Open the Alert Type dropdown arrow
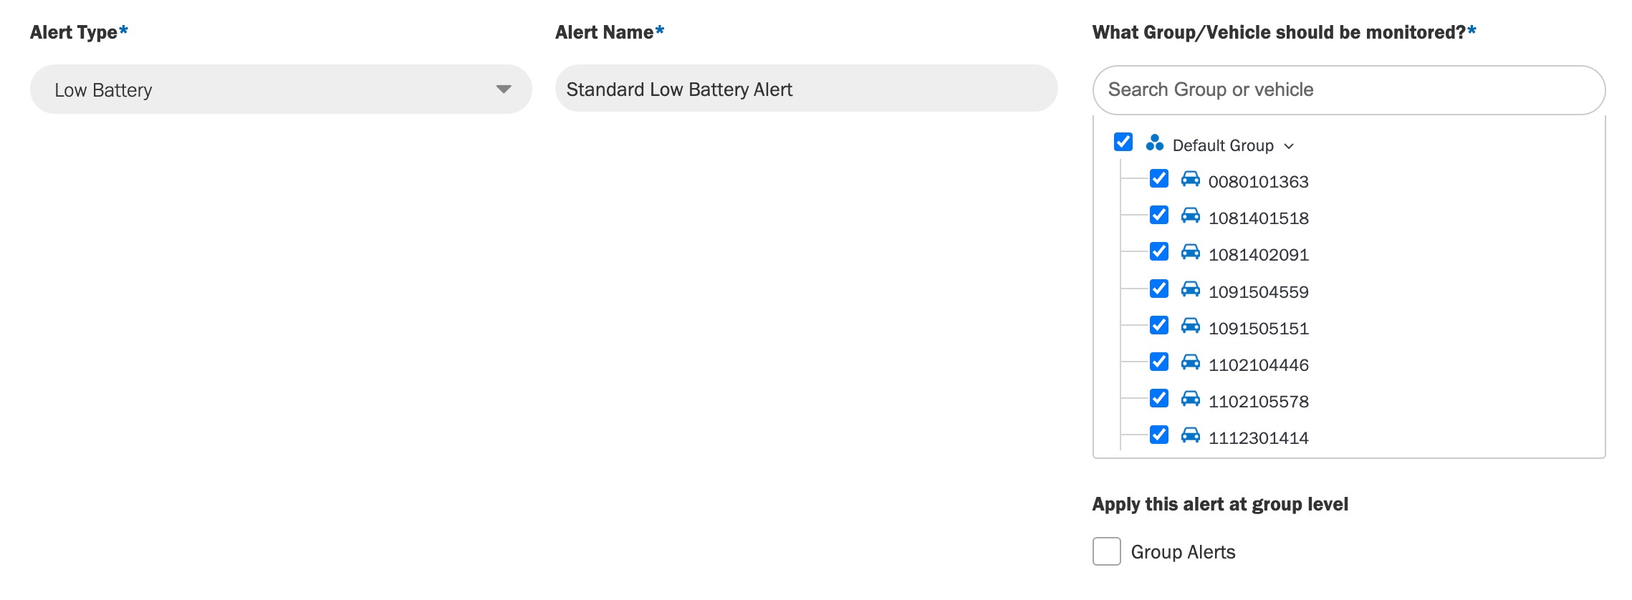 click(504, 89)
